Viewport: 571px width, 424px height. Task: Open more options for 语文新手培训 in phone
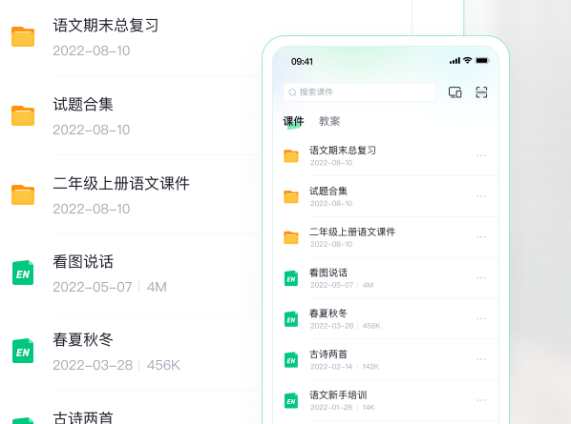click(481, 400)
